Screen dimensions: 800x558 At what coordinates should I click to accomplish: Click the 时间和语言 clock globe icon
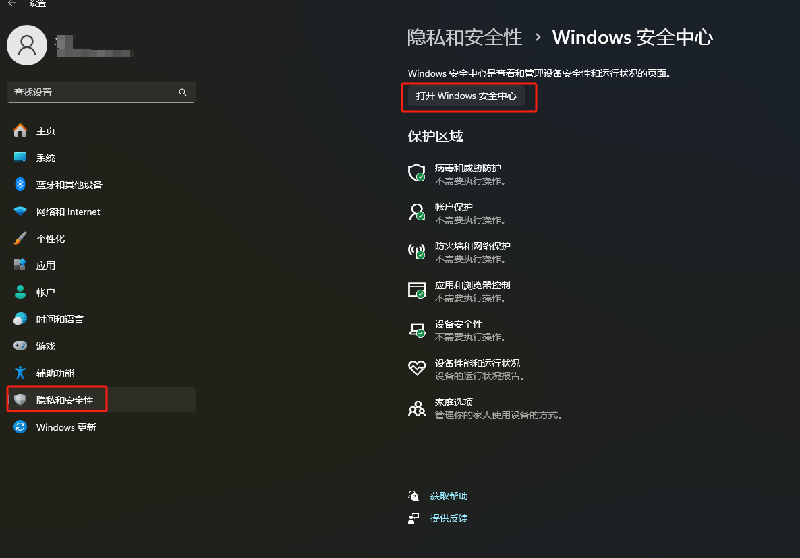20,319
